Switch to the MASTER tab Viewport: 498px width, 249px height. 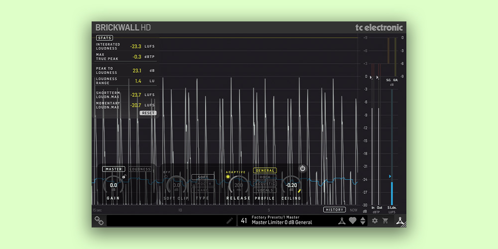[x=114, y=169]
